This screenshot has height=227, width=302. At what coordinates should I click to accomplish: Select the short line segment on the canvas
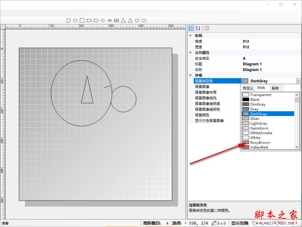click(x=108, y=87)
